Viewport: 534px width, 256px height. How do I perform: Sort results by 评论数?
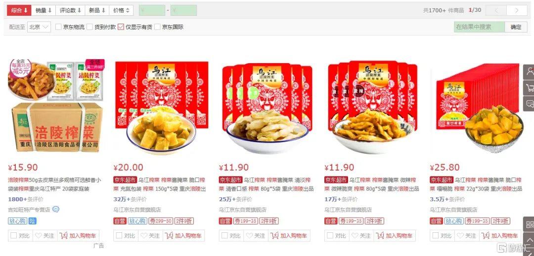[x=70, y=10]
